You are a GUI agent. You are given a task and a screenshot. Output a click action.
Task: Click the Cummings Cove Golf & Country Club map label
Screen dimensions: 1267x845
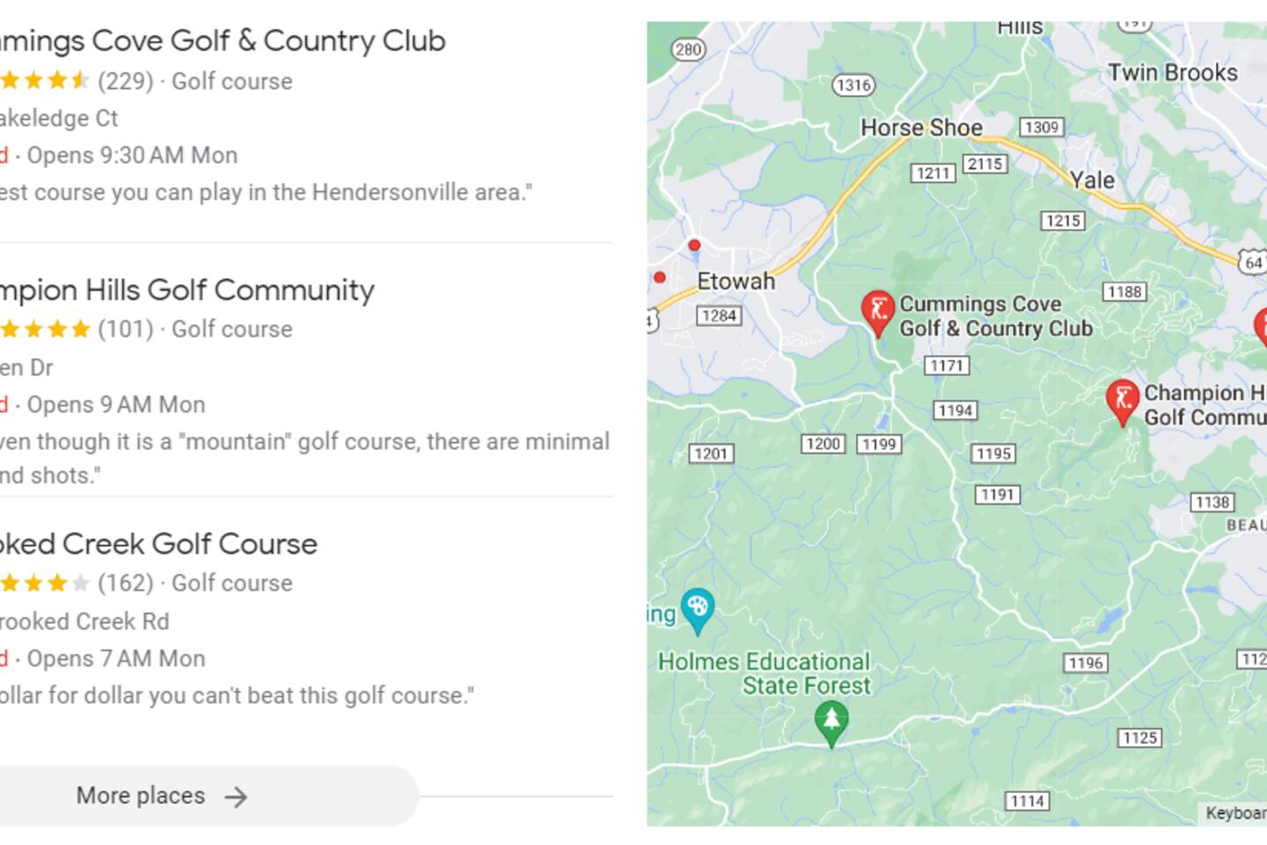point(994,316)
